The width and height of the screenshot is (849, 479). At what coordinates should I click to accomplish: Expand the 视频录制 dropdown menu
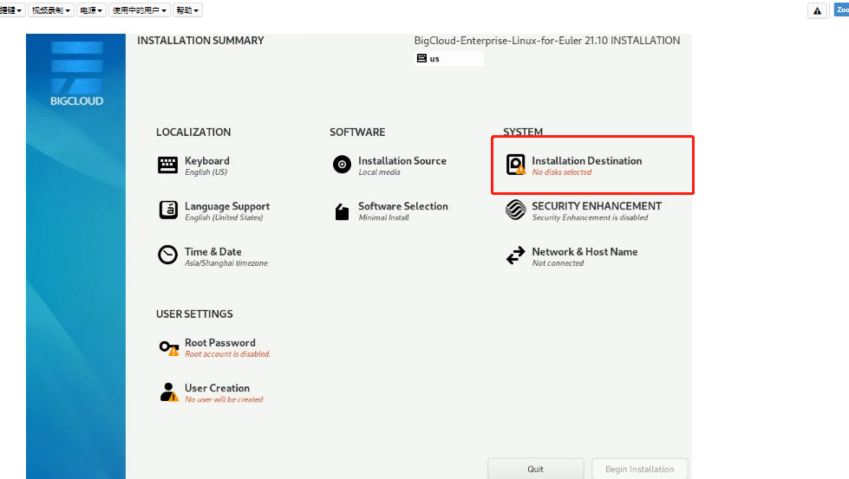(51, 10)
